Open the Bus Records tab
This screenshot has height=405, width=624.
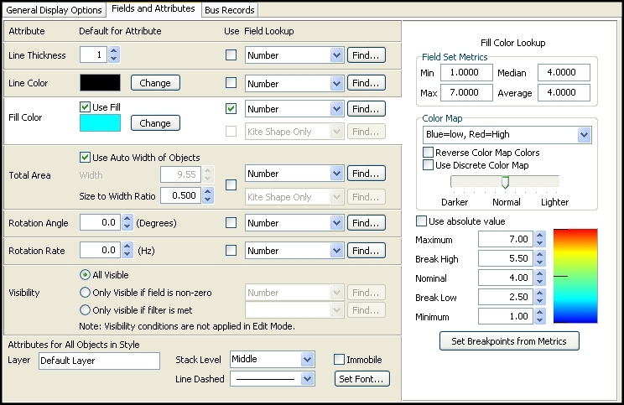coord(229,10)
